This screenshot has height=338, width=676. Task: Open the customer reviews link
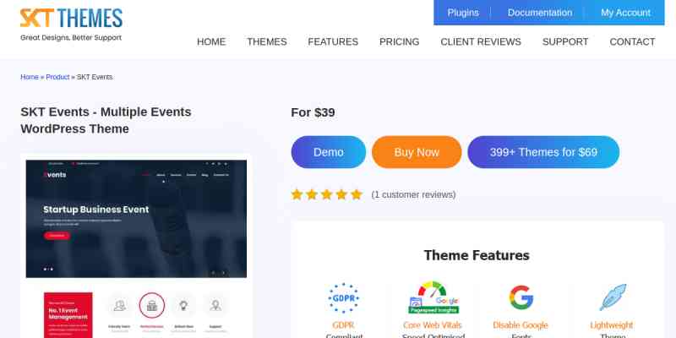point(413,195)
